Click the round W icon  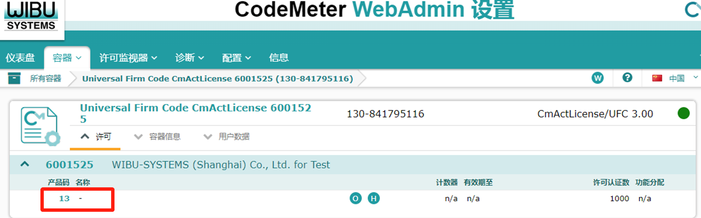[598, 78]
